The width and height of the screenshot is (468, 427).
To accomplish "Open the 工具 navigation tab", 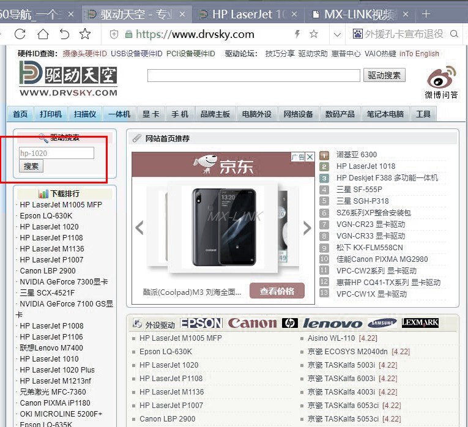I will [423, 114].
